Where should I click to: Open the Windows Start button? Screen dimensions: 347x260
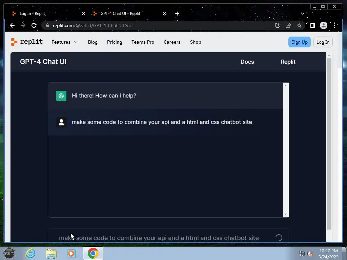[x=9, y=253]
